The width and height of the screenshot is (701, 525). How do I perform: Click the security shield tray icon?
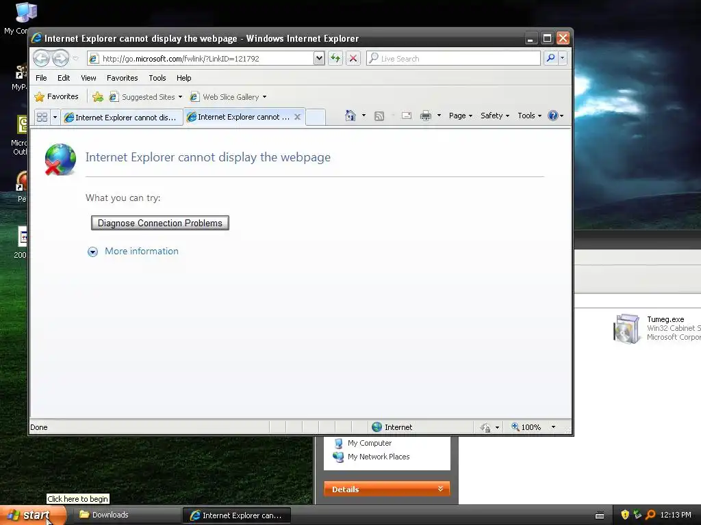[625, 515]
